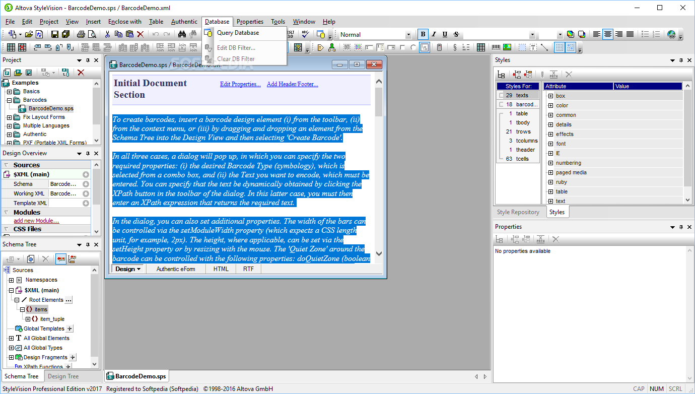Viewport: 695px width, 394px height.
Task: Expand Namespaces in Schema Tree
Action: (x=11, y=280)
